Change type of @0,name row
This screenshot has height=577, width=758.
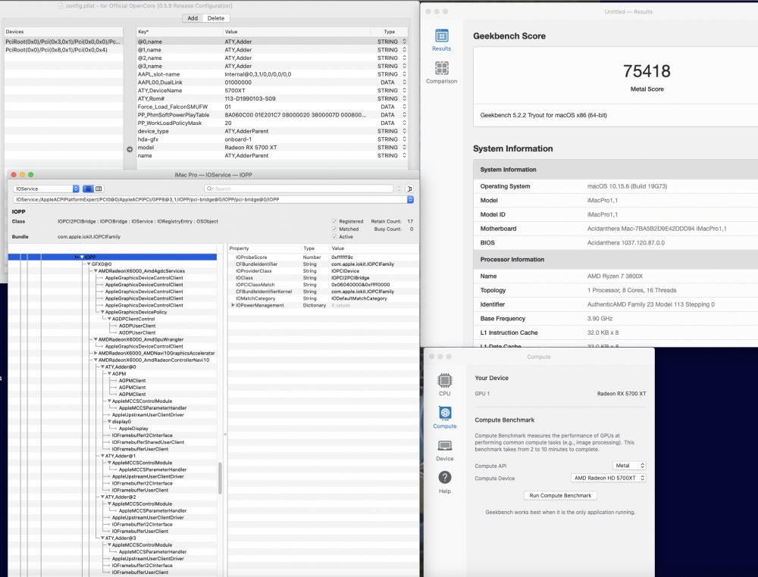click(x=404, y=42)
